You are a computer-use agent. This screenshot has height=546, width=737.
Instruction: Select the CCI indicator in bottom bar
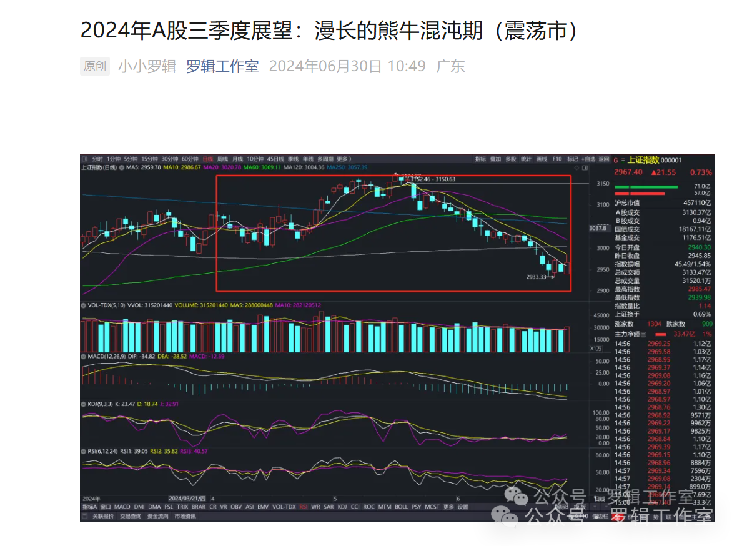coord(355,507)
